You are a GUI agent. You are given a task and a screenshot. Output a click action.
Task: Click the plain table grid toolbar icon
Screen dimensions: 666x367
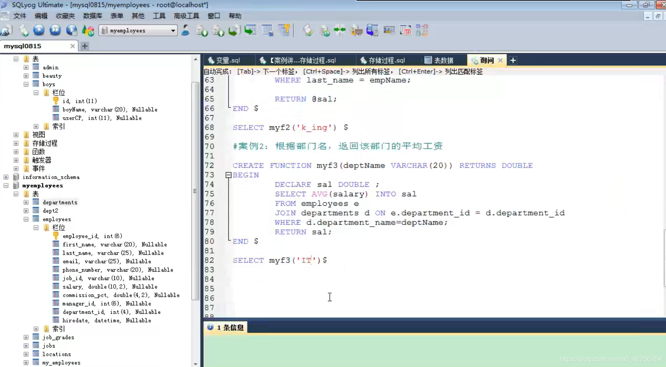coord(268,30)
